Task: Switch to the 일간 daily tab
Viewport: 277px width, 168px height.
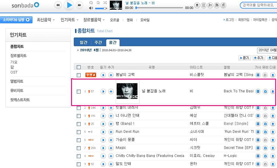Action: (84, 42)
